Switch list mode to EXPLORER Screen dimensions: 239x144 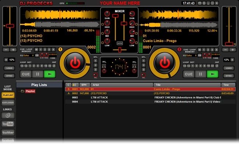click(8, 102)
